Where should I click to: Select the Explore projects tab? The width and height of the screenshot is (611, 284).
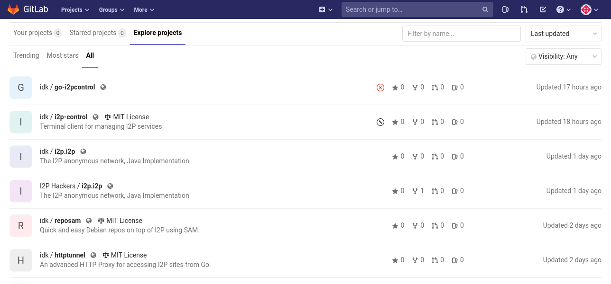(157, 33)
